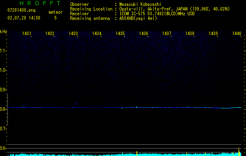This screenshot has height=156, width=246.
Task: Click the 1434 time marker
Action: 97,33
